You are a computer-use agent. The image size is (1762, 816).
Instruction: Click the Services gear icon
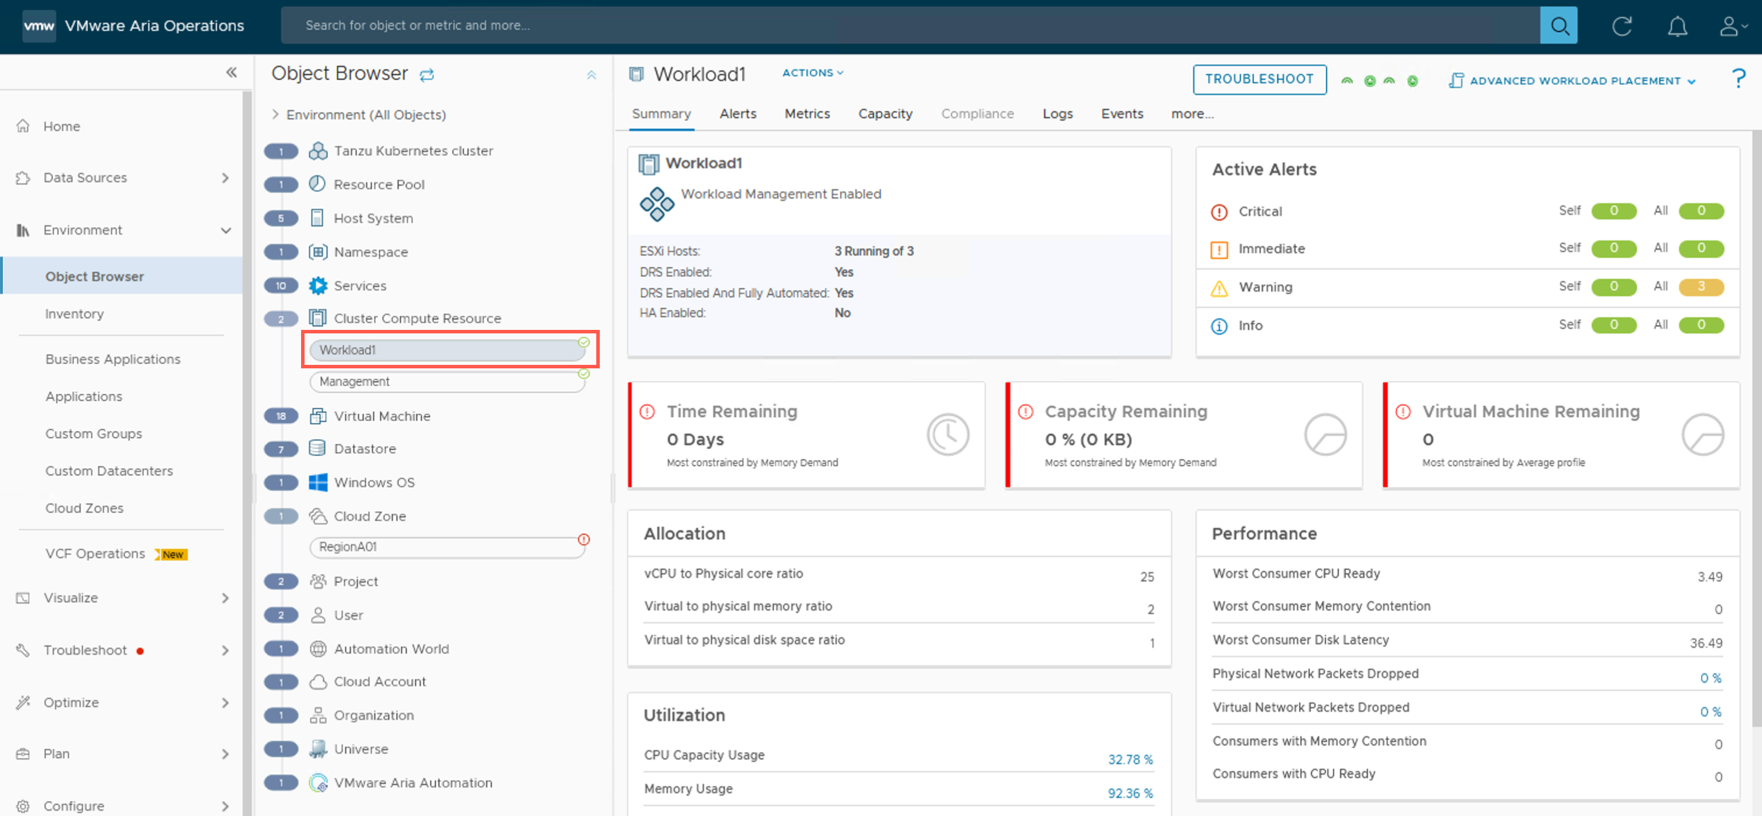(317, 286)
